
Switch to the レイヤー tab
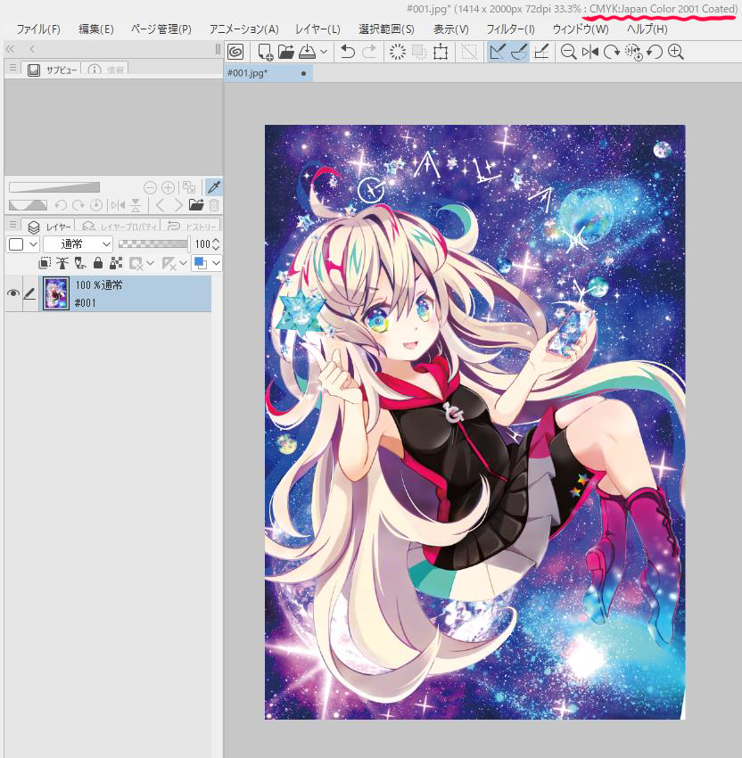tap(50, 226)
